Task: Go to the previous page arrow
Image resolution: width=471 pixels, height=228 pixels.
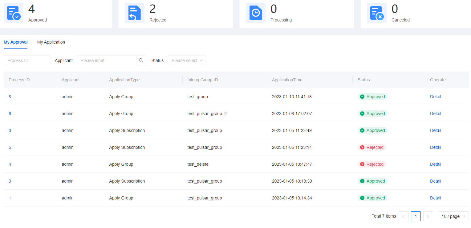Action: 404,216
